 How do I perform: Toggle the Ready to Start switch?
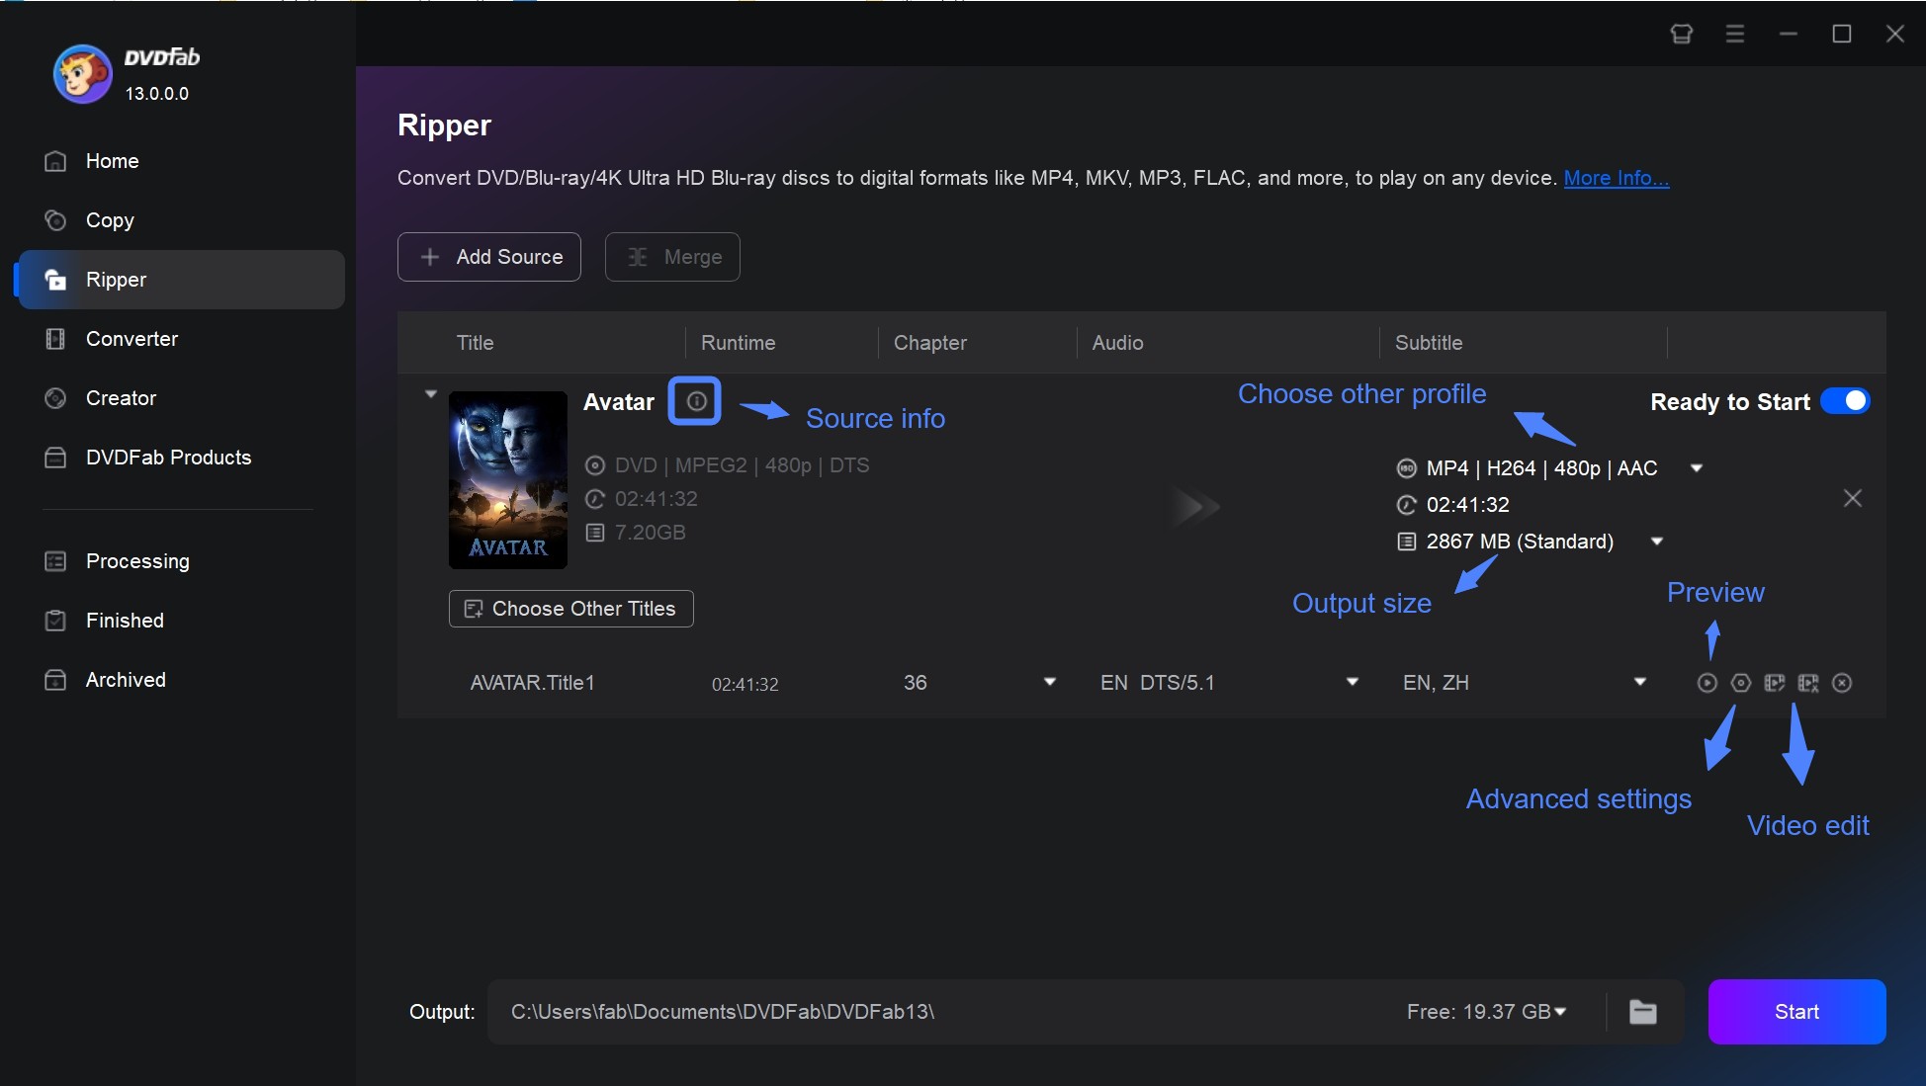point(1847,402)
